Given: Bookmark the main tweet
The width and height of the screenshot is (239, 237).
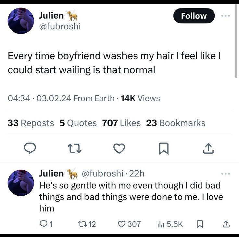Looking at the screenshot, I should click(x=164, y=148).
